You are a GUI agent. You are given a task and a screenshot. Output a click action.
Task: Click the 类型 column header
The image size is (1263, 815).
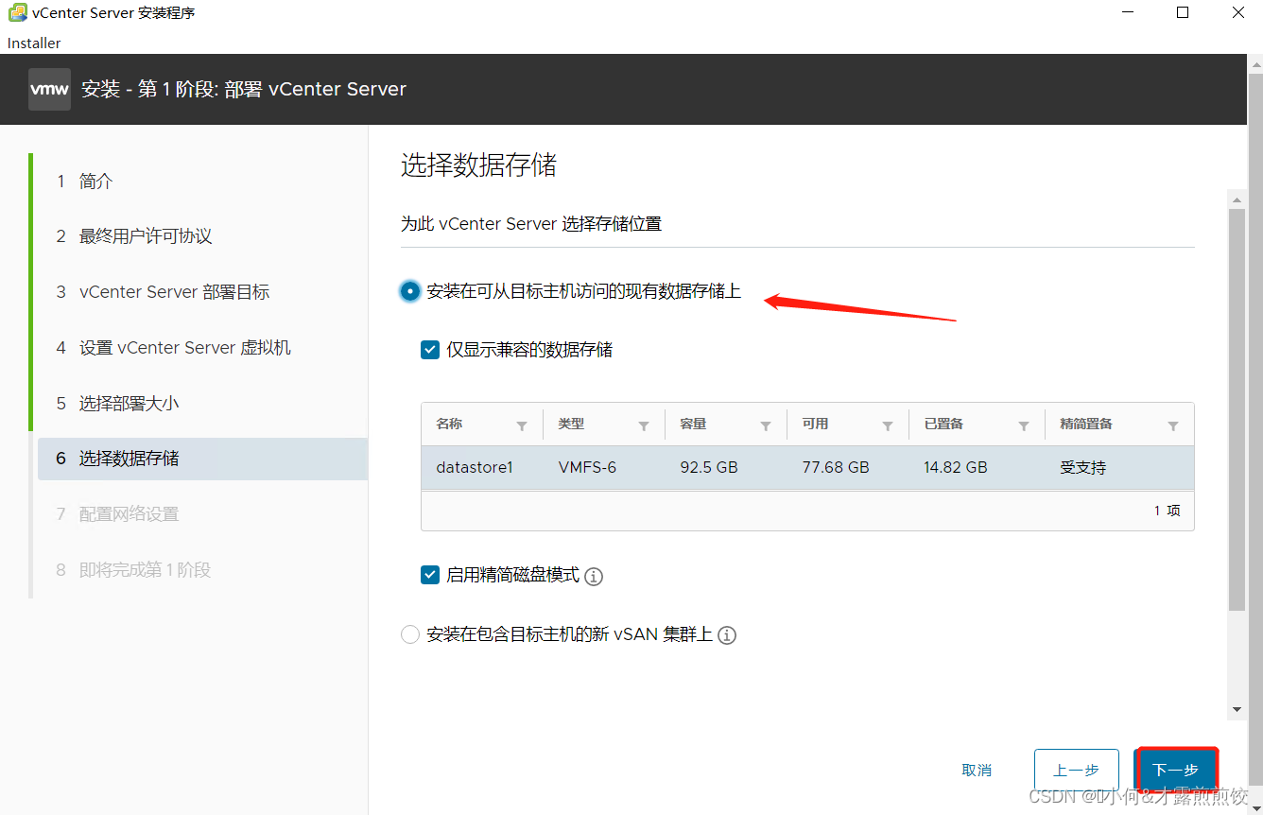[x=571, y=424]
